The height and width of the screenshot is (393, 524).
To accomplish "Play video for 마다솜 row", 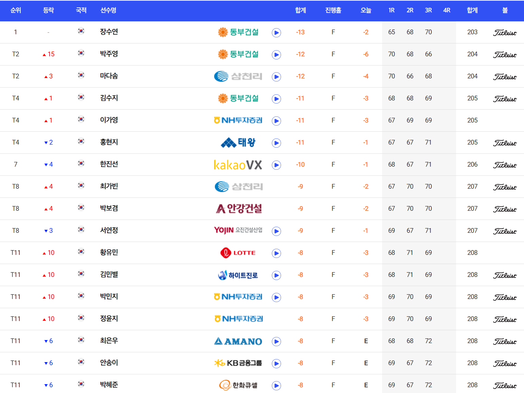I will coord(276,77).
